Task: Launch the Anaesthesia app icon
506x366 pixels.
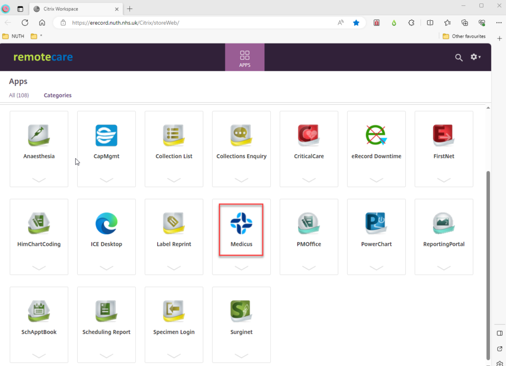Action: tap(39, 136)
